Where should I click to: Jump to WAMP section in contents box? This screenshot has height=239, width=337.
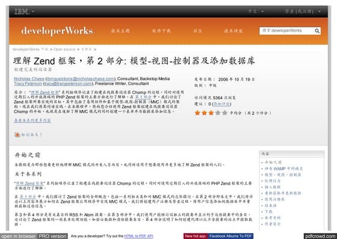[283, 169]
